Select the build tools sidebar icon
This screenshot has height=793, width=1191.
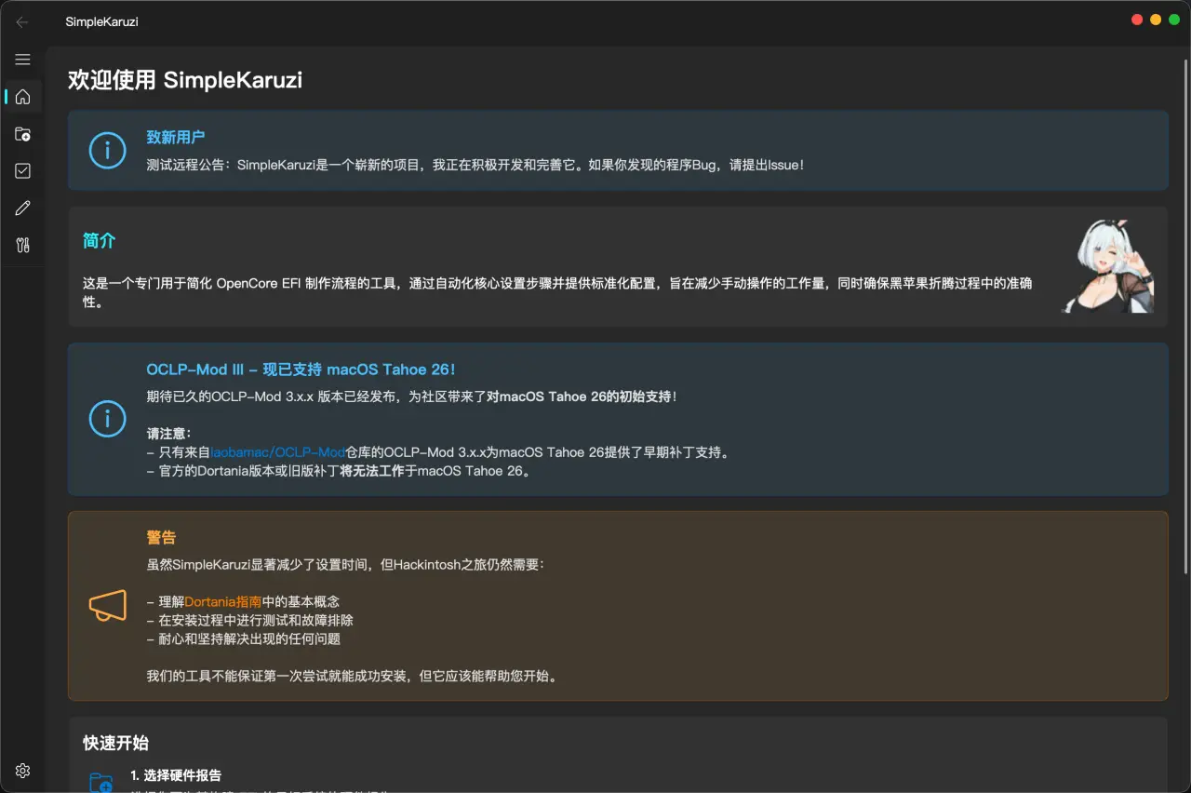point(22,246)
